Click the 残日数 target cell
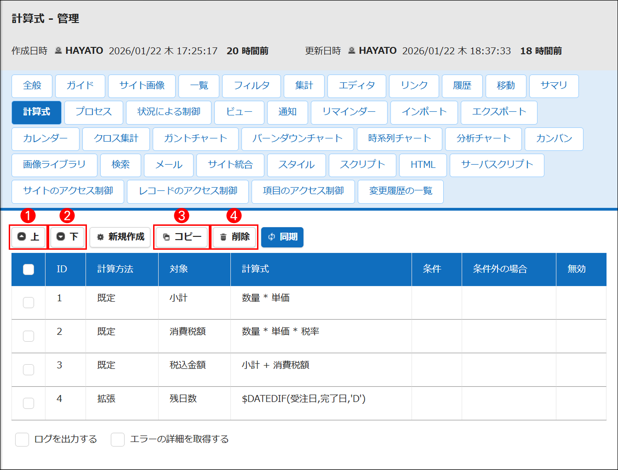 pos(195,403)
